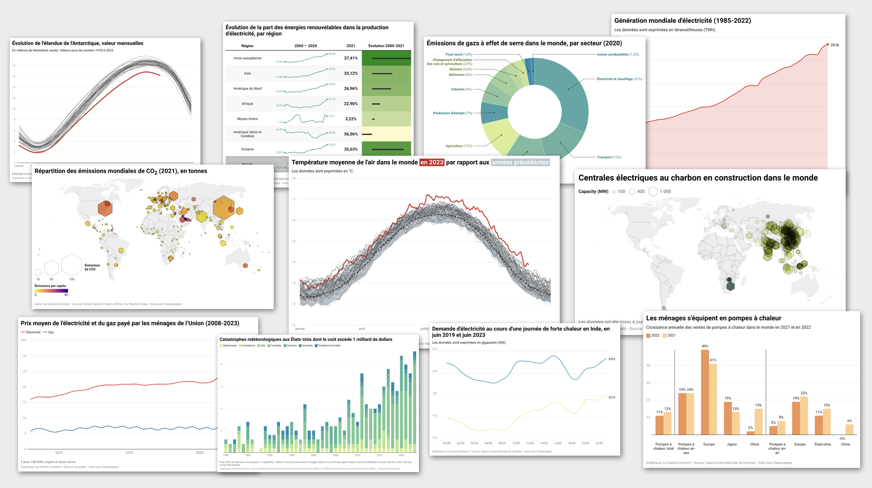Click the Région column header
Image resolution: width=872 pixels, height=488 pixels.
coord(247,46)
